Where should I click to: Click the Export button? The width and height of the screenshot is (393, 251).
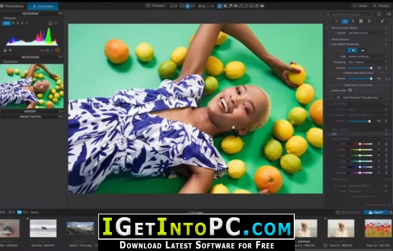point(375,212)
